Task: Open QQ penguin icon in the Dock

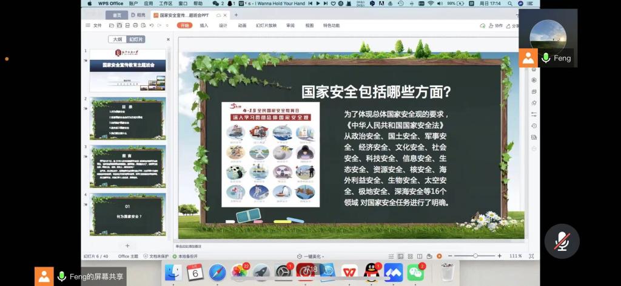Action: [x=371, y=272]
